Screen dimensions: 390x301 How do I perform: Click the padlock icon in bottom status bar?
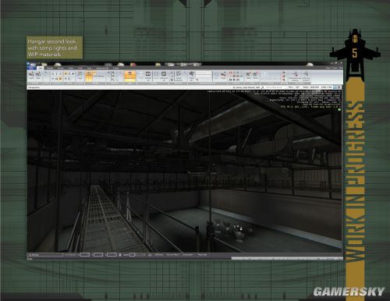click(x=120, y=255)
